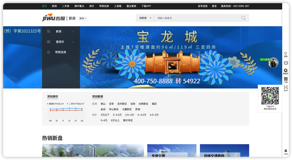Select price range 3-3.5万
This screenshot has width=292, height=160.
pyautogui.click(x=117, y=115)
